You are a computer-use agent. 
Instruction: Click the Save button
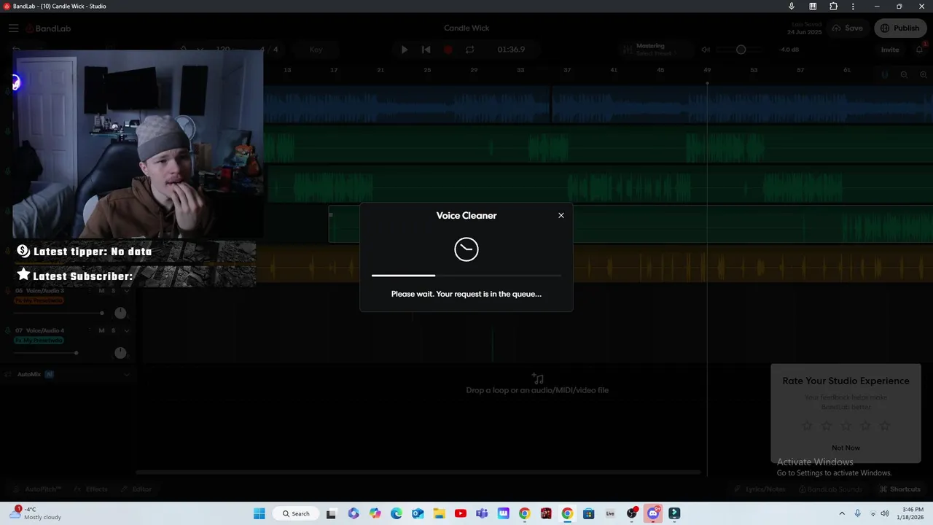[847, 28]
